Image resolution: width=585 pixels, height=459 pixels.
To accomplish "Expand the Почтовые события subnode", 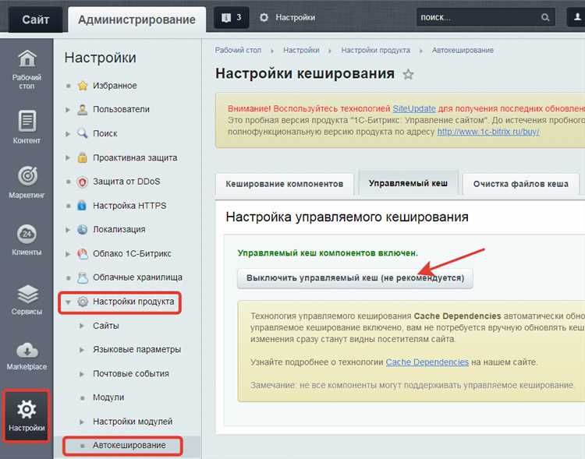I will pyautogui.click(x=82, y=373).
